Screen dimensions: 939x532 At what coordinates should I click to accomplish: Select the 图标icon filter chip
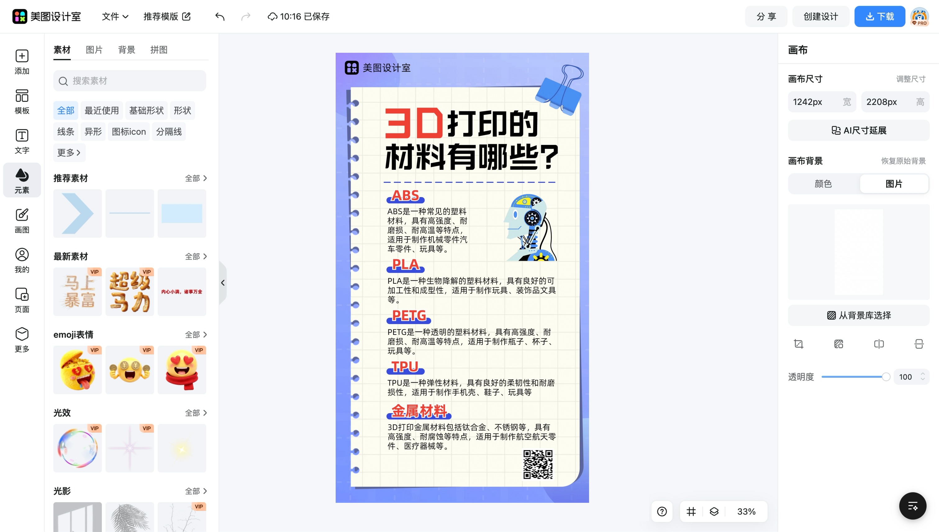coord(129,132)
